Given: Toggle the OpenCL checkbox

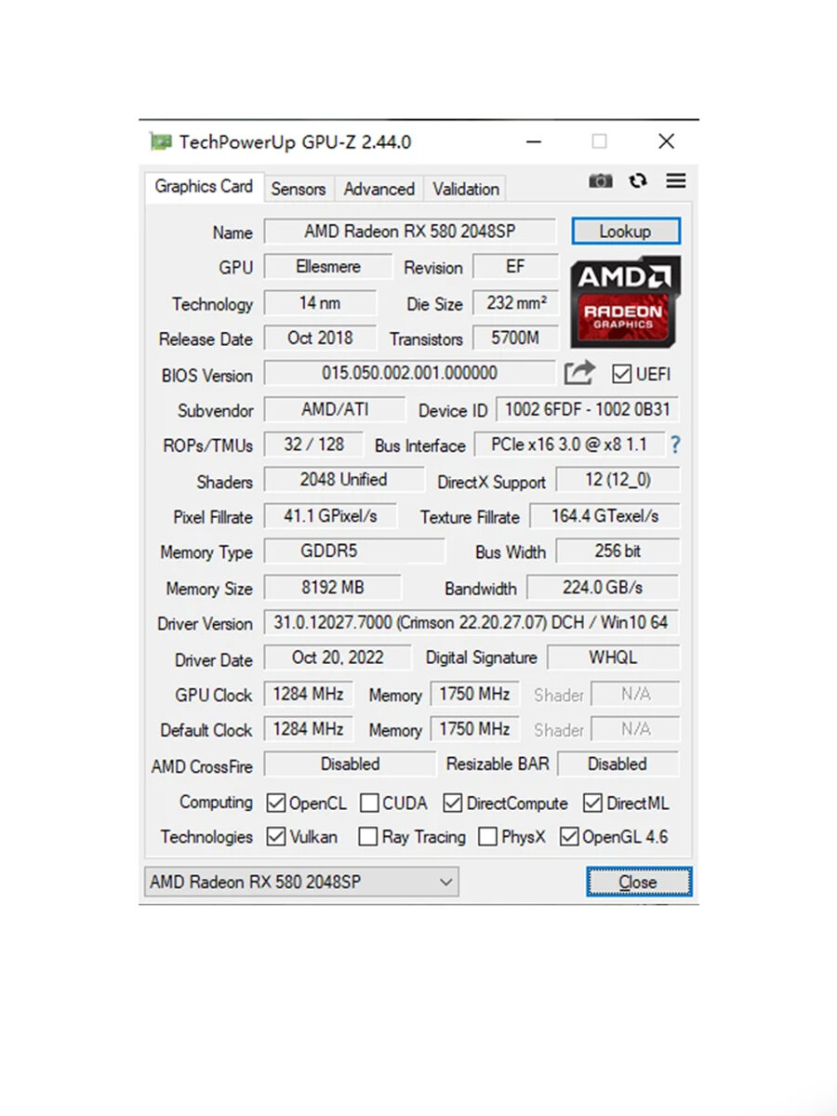Looking at the screenshot, I should tap(276, 803).
